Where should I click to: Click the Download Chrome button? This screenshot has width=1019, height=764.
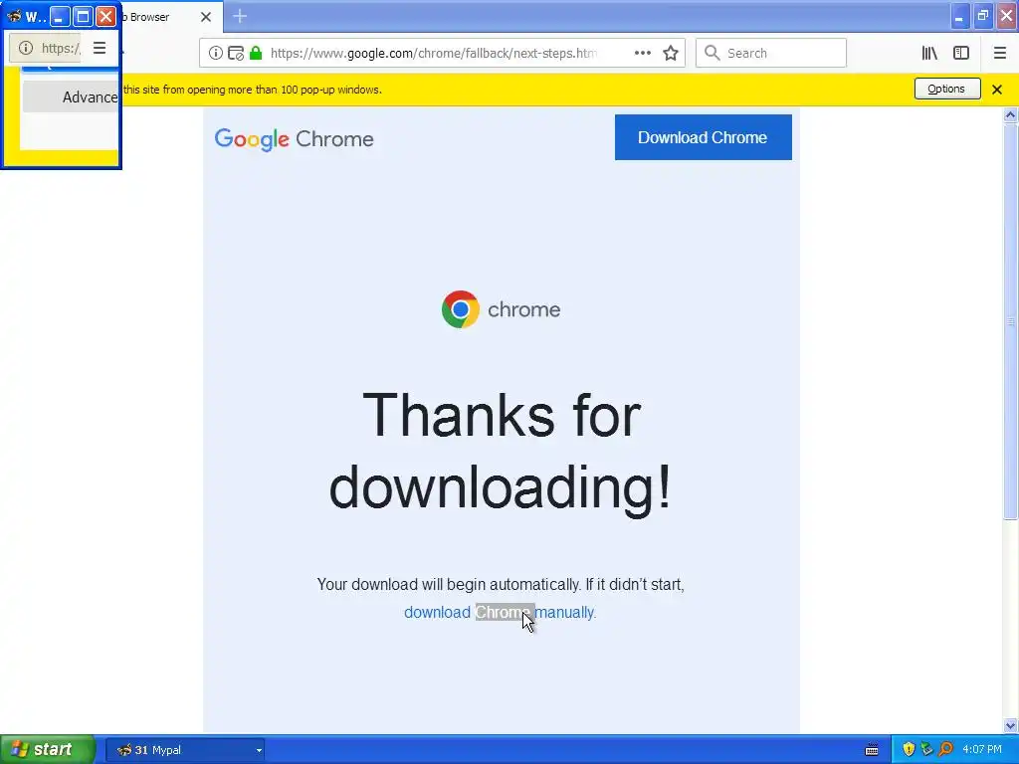(704, 137)
